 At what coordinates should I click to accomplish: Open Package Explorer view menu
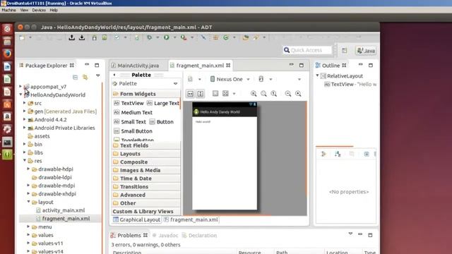[x=98, y=75]
